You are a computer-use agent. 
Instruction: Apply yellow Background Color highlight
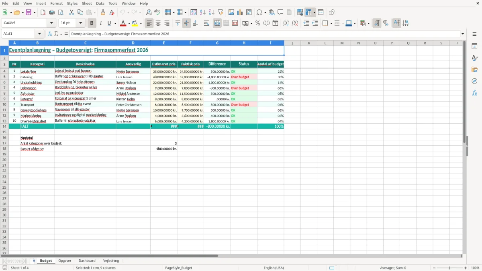[x=135, y=23]
